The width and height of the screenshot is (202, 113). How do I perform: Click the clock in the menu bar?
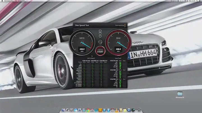click(192, 1)
